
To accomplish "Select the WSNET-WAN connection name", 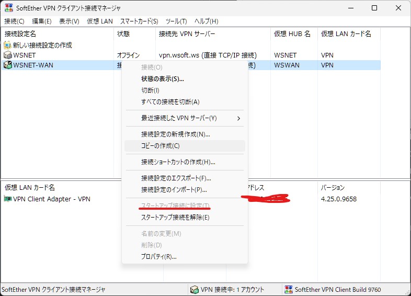I will pos(33,65).
